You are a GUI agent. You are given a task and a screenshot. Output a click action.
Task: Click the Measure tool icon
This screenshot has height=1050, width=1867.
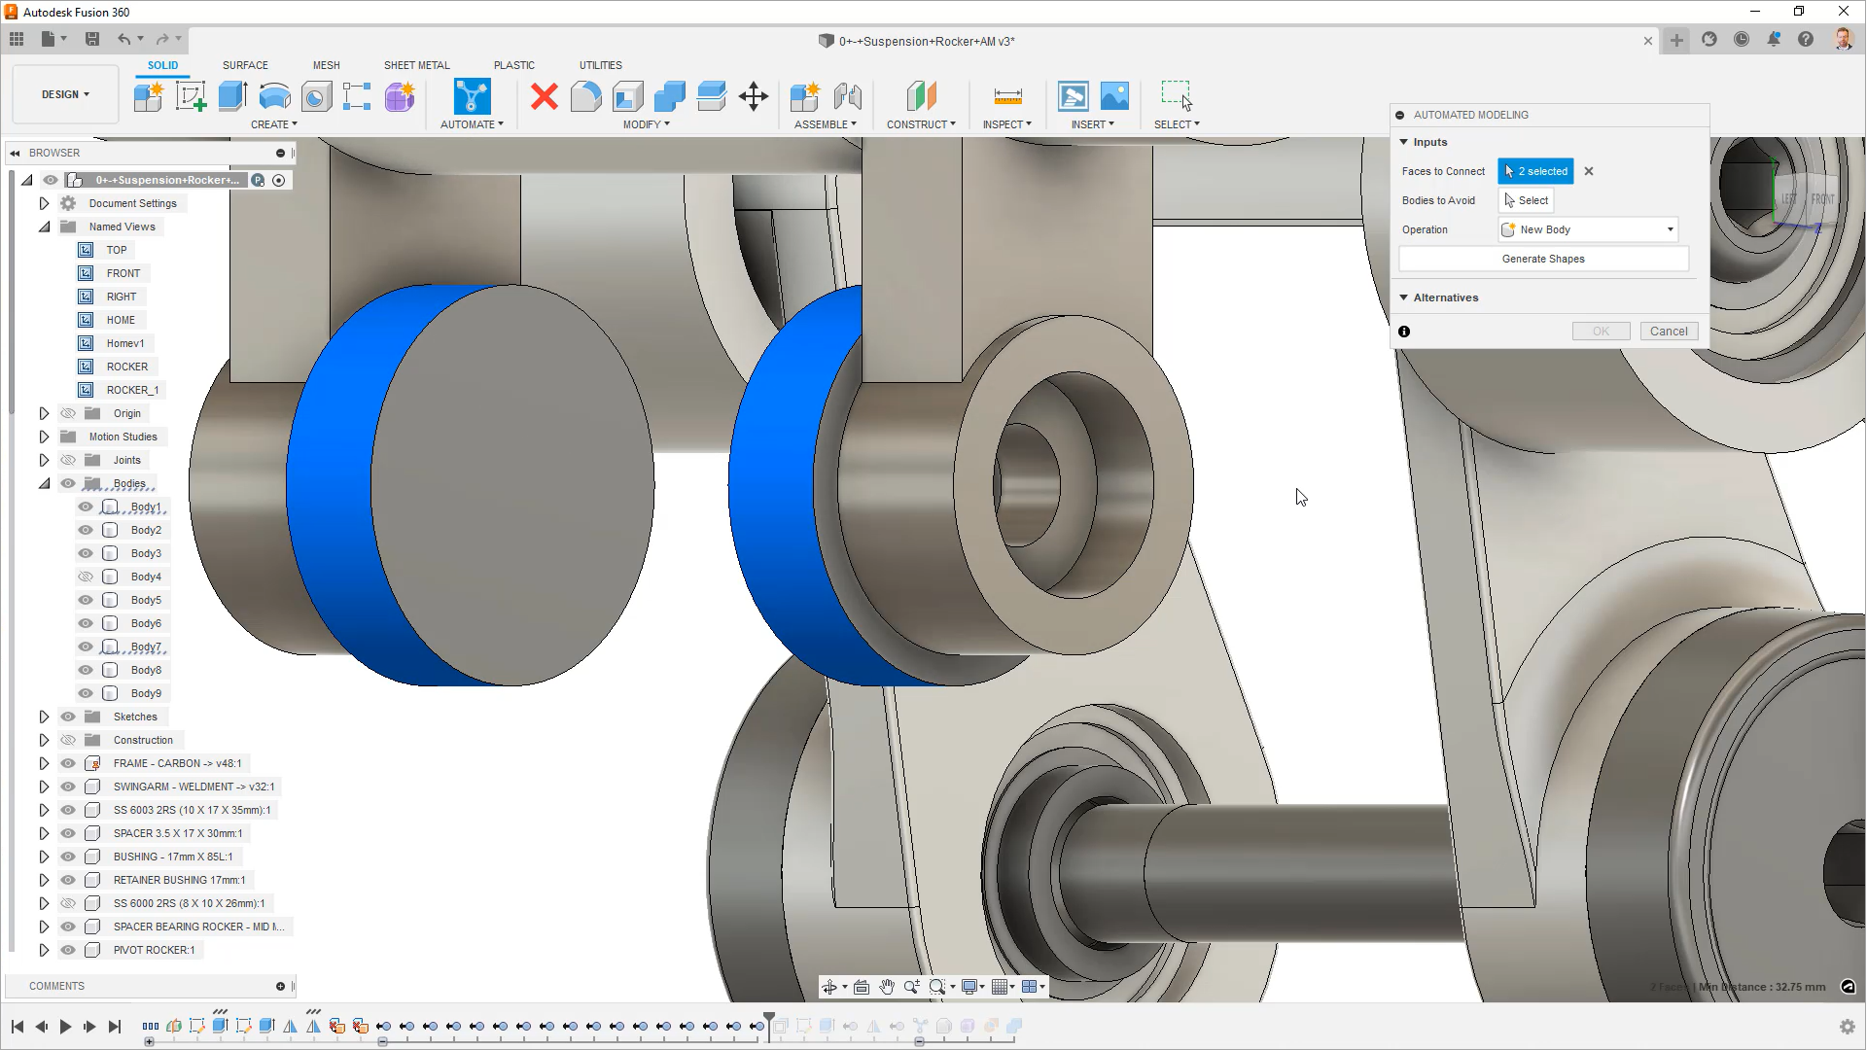point(1007,96)
